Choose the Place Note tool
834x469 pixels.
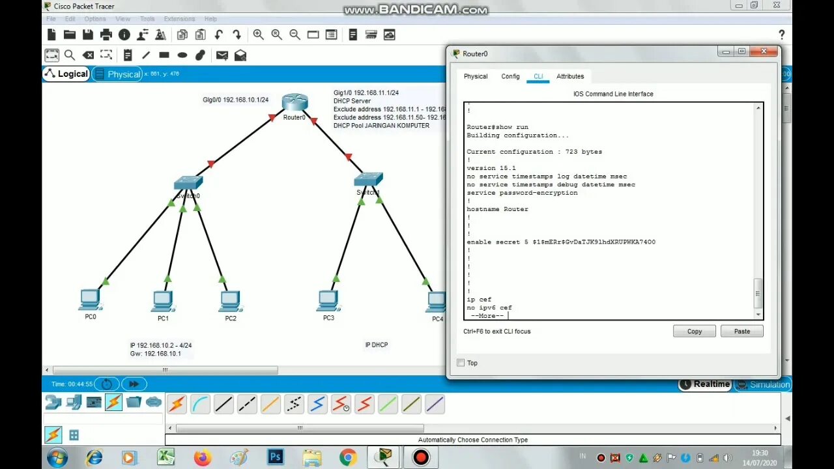[127, 55]
